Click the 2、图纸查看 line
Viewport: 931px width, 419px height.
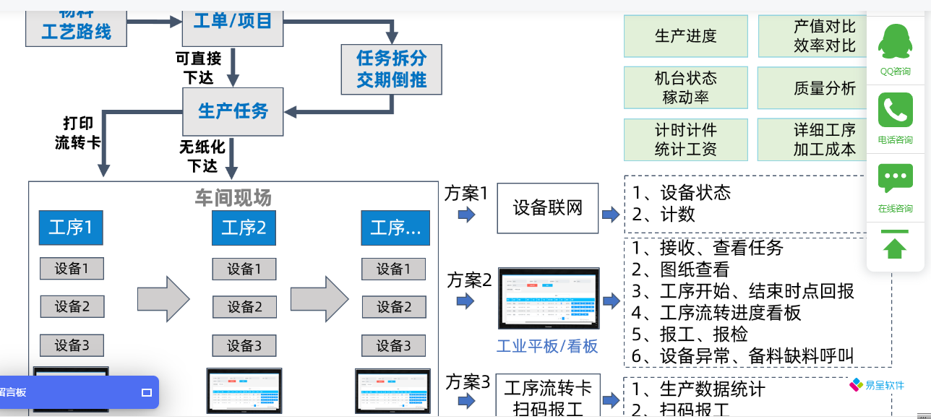point(680,269)
